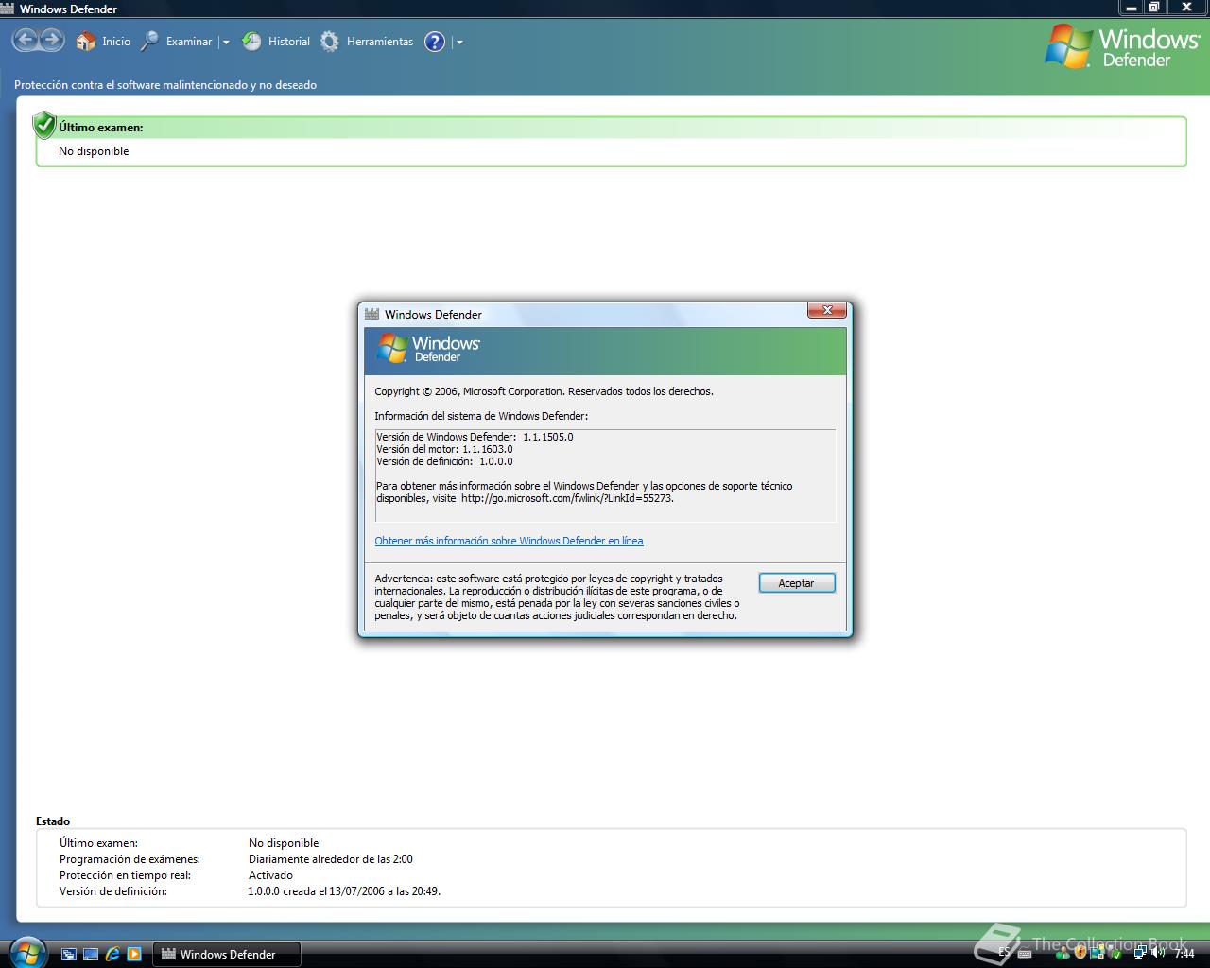Click the go.microsoft.com fwlink URL text
The width and height of the screenshot is (1210, 968).
pos(567,498)
